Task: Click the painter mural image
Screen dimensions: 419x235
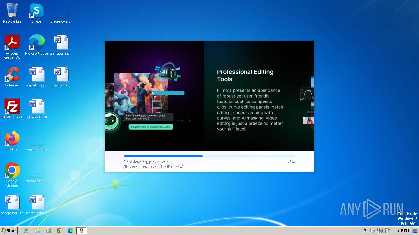Action: [x=141, y=93]
